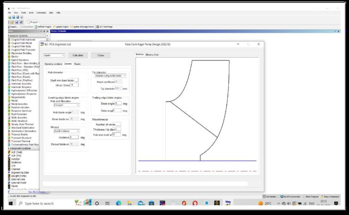Select Engineering Data component system

tap(20, 173)
